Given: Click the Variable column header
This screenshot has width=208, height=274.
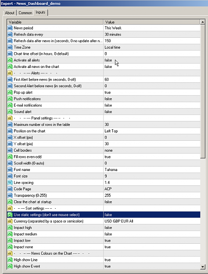Looking at the screenshot, I should click(55, 22).
